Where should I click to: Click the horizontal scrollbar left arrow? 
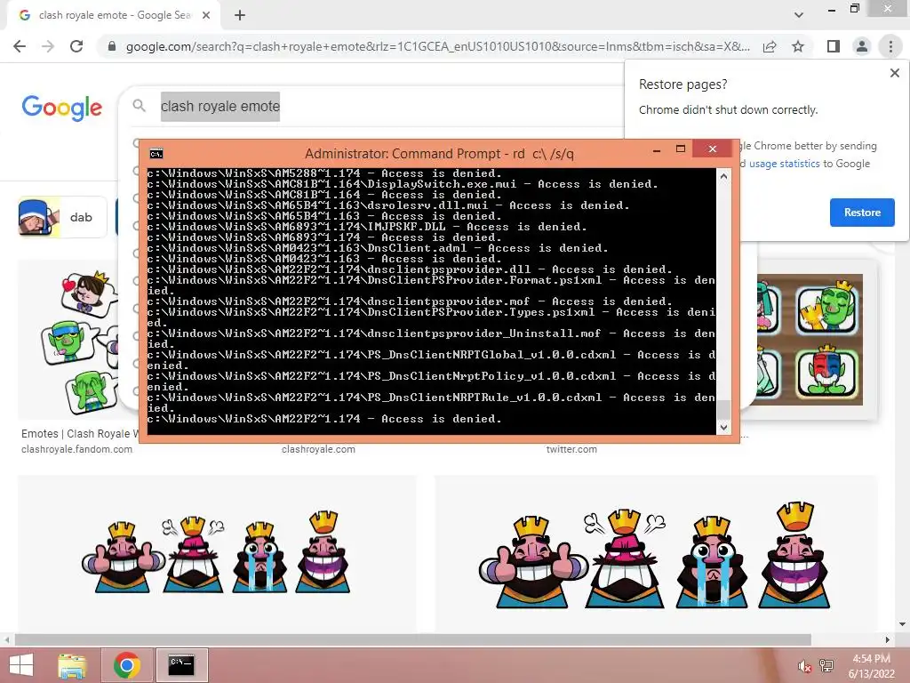(x=6, y=640)
